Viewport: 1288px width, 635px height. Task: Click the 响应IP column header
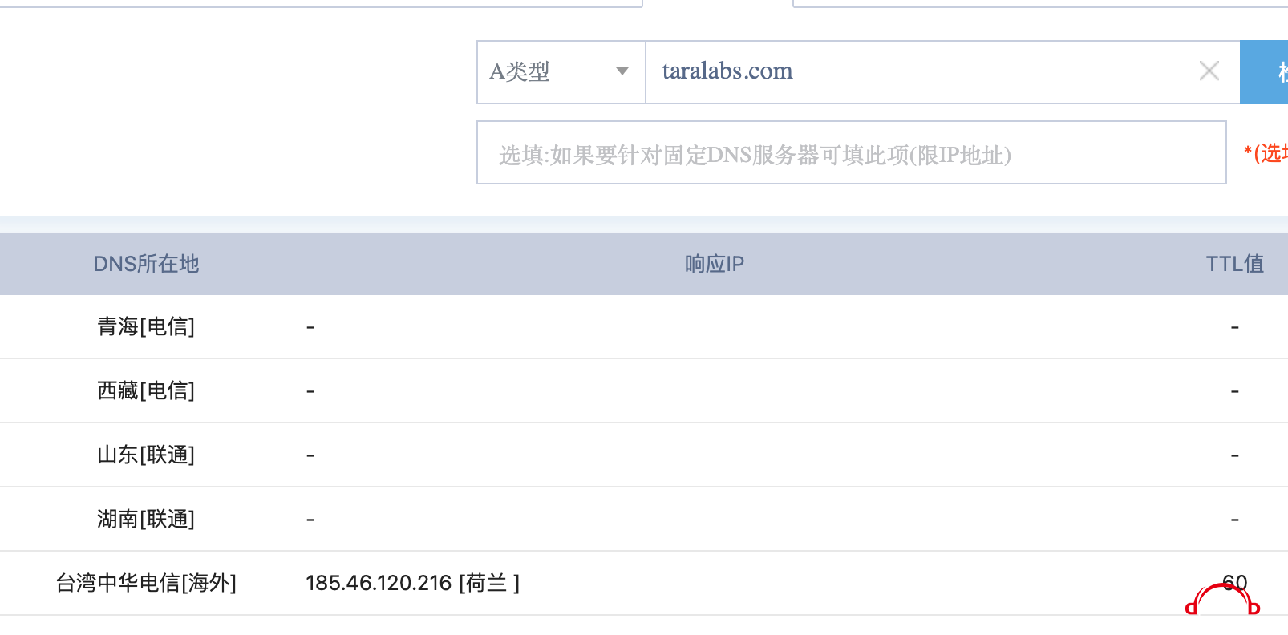715,264
